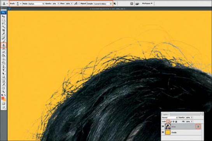Image resolution: width=212 pixels, height=141 pixels.
Task: Open the Brush preset picker
Action: pyautogui.click(x=19, y=4)
